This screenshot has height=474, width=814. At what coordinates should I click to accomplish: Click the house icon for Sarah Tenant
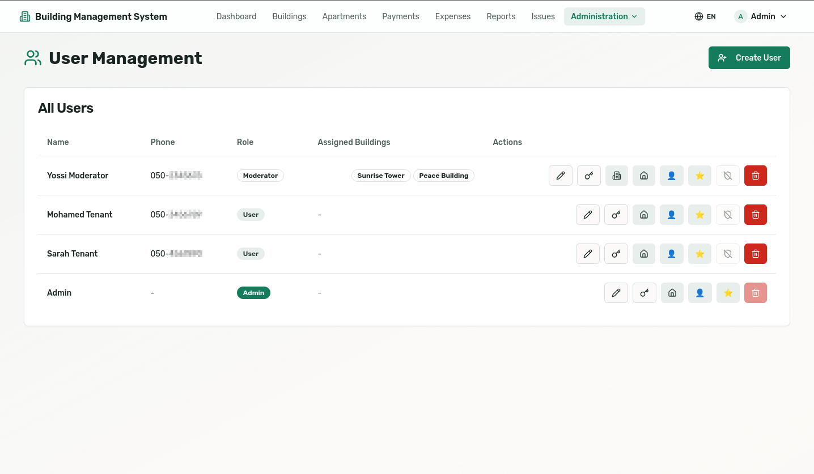643,254
